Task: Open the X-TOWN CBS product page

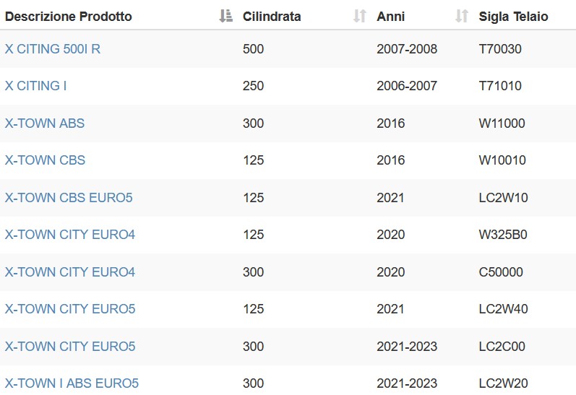Action: (x=45, y=160)
